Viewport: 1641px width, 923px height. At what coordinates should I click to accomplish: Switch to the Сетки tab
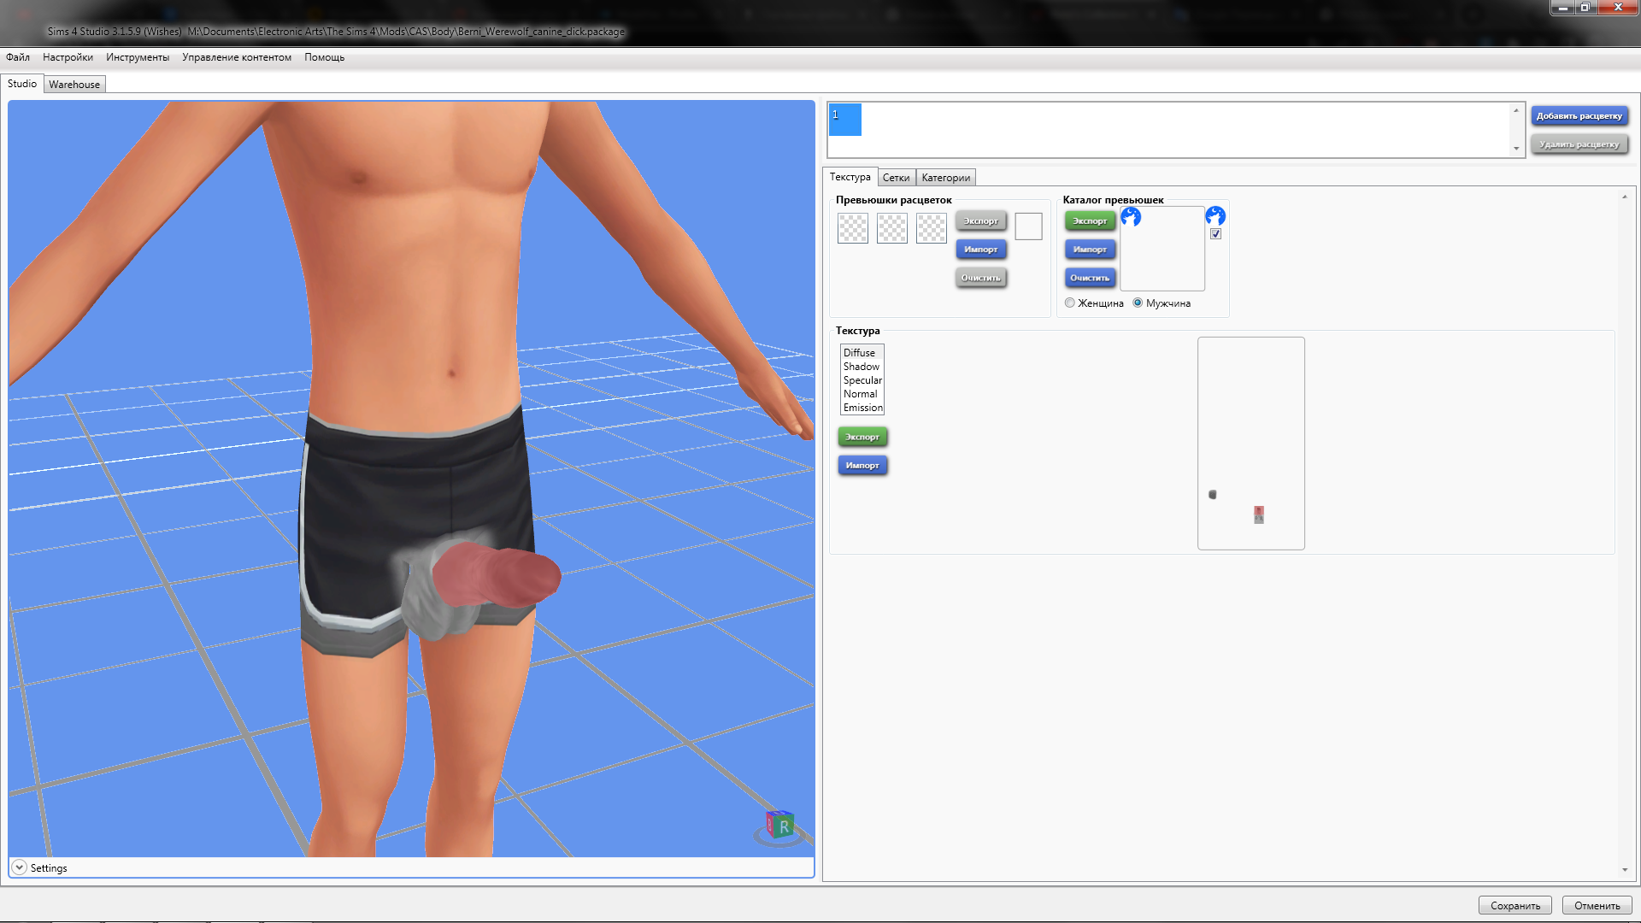(896, 178)
